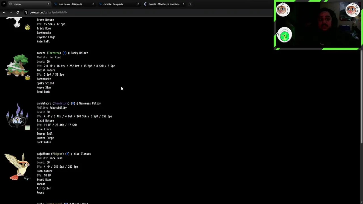Click the Heavy Slam move
This screenshot has width=363, height=204.
point(44,88)
